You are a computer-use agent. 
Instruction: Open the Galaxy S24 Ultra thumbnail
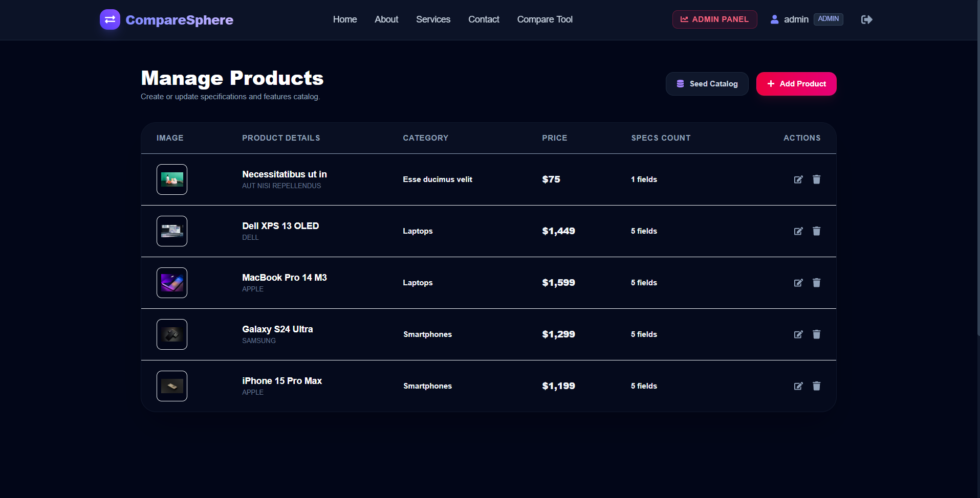pyautogui.click(x=172, y=334)
